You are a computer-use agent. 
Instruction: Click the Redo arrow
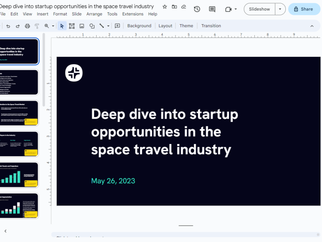pyautogui.click(x=18, y=26)
